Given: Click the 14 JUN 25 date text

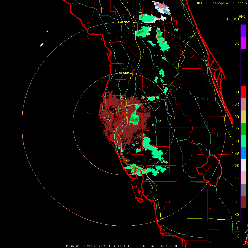Looking at the screenshot, I should 160,246.
